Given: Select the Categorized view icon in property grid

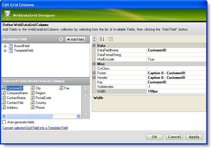Looking at the screenshot, I should (96, 39).
